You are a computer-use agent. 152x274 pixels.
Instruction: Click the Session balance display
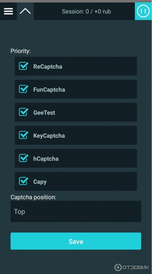coord(86,11)
